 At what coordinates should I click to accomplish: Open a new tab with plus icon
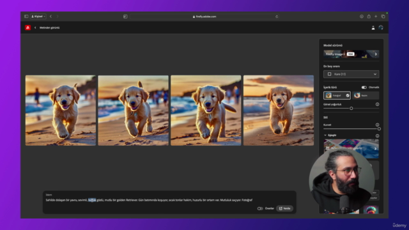pos(376,17)
